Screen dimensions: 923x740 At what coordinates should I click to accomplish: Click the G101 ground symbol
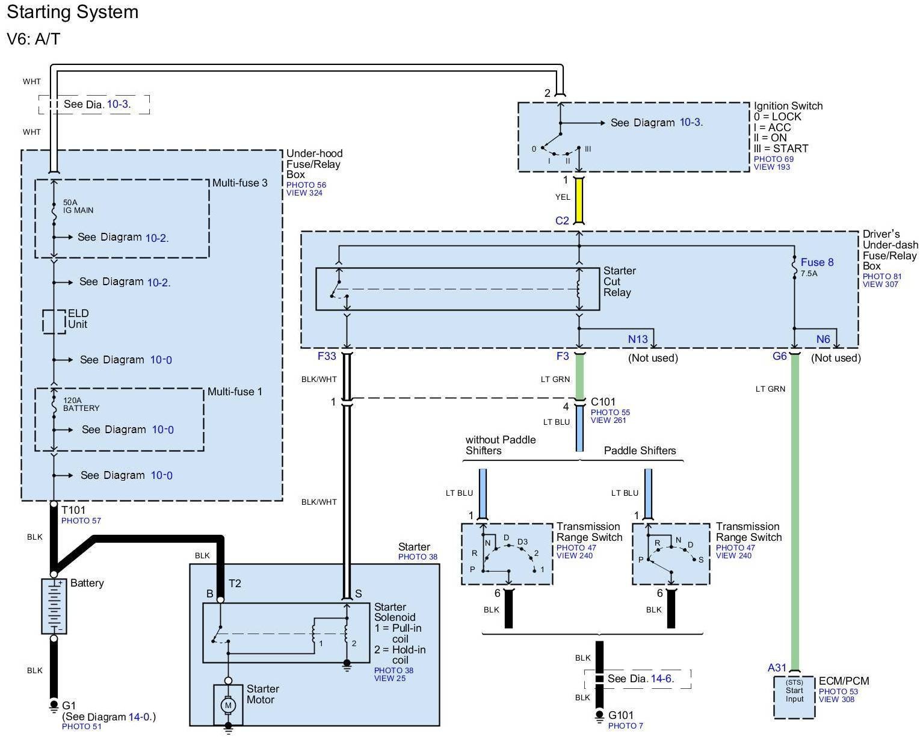tap(599, 715)
